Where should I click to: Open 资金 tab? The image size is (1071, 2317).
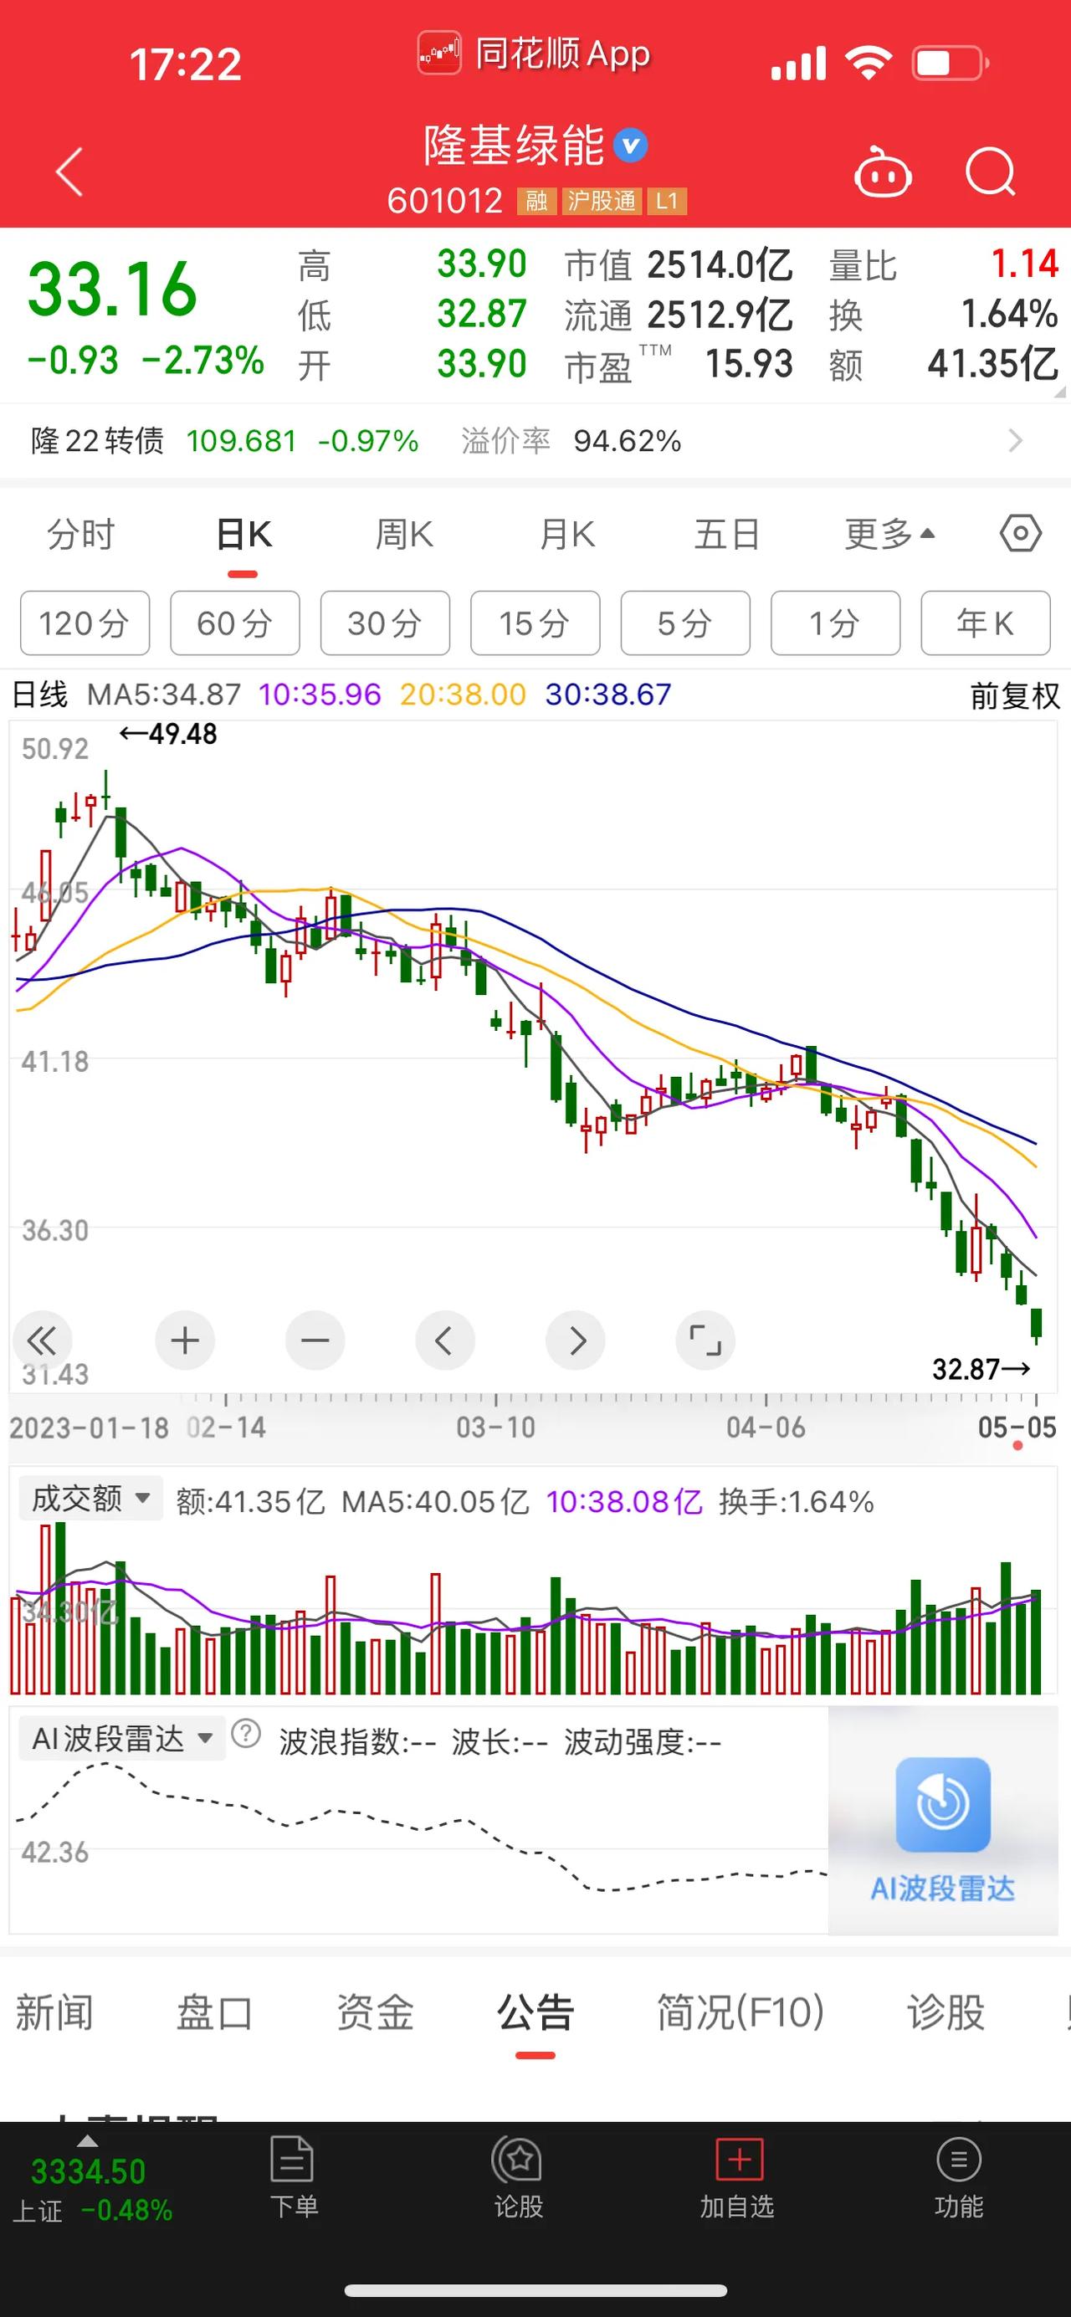374,2012
